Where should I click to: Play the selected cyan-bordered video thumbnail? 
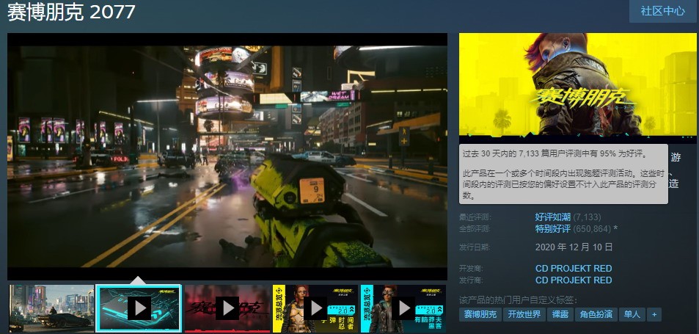point(139,308)
